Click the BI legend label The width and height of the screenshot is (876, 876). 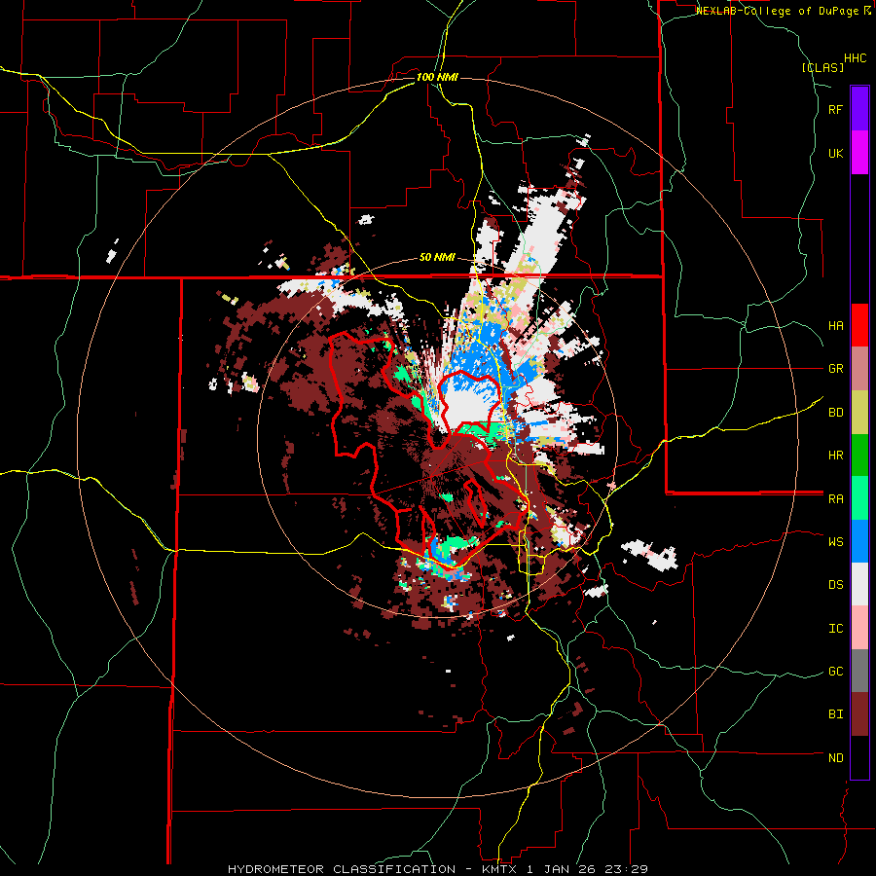pos(836,714)
